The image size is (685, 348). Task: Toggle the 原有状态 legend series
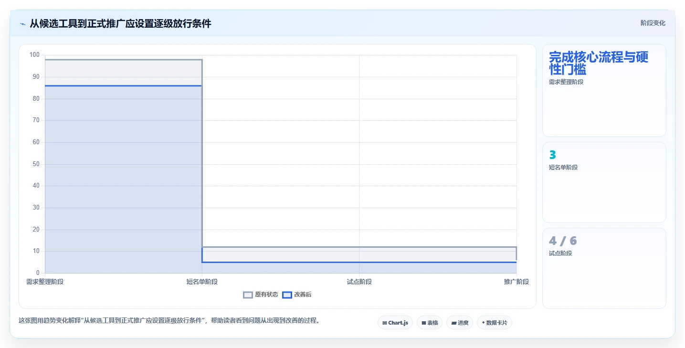point(261,295)
